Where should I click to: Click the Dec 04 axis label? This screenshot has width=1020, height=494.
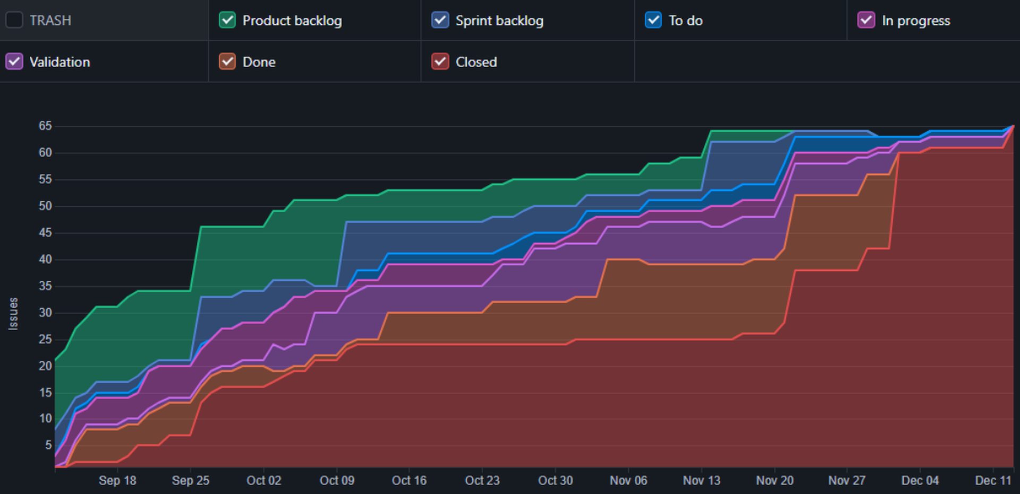[920, 481]
